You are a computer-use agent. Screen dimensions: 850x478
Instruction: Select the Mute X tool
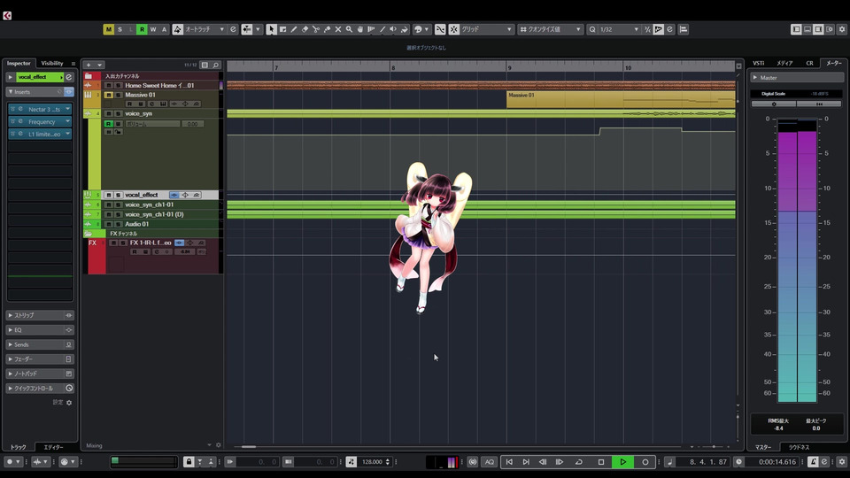tap(338, 29)
